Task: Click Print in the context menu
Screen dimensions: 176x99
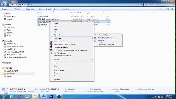Action: 72,32
